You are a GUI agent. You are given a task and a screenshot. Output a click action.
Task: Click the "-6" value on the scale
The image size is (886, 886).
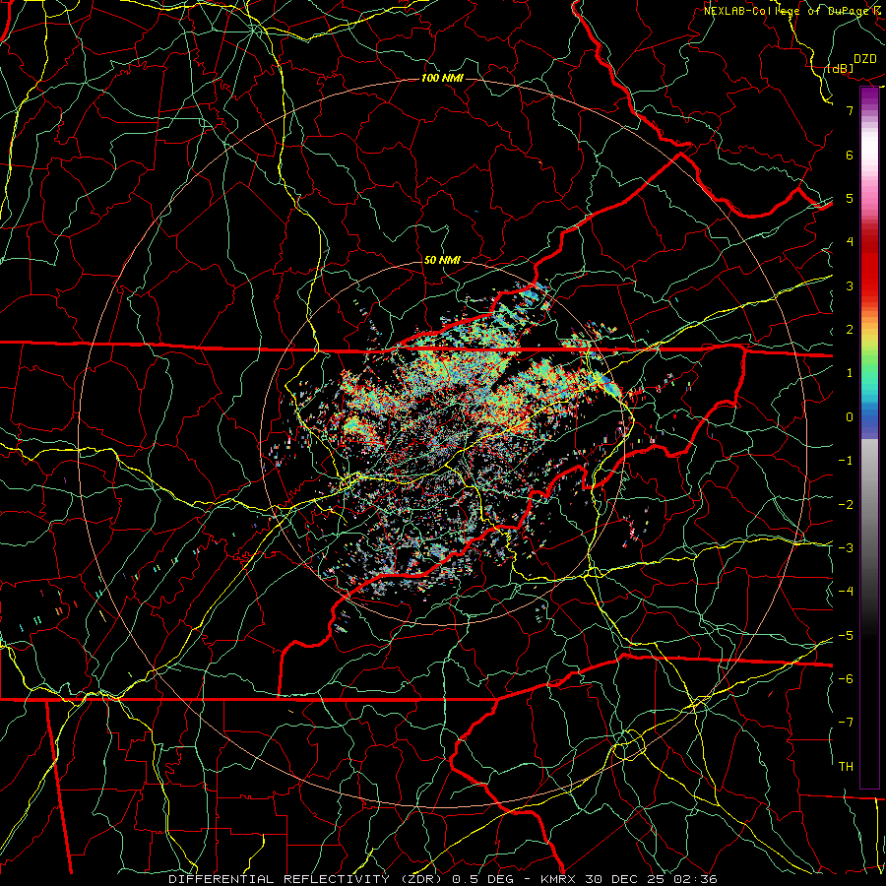coord(846,679)
